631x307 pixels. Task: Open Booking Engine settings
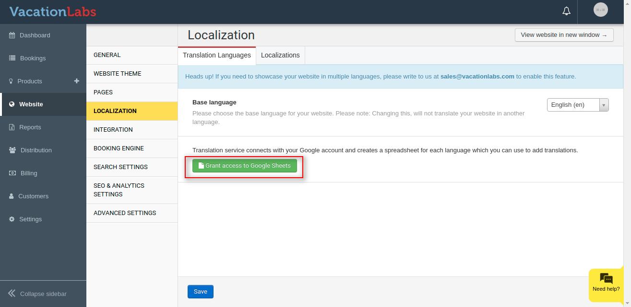click(119, 148)
